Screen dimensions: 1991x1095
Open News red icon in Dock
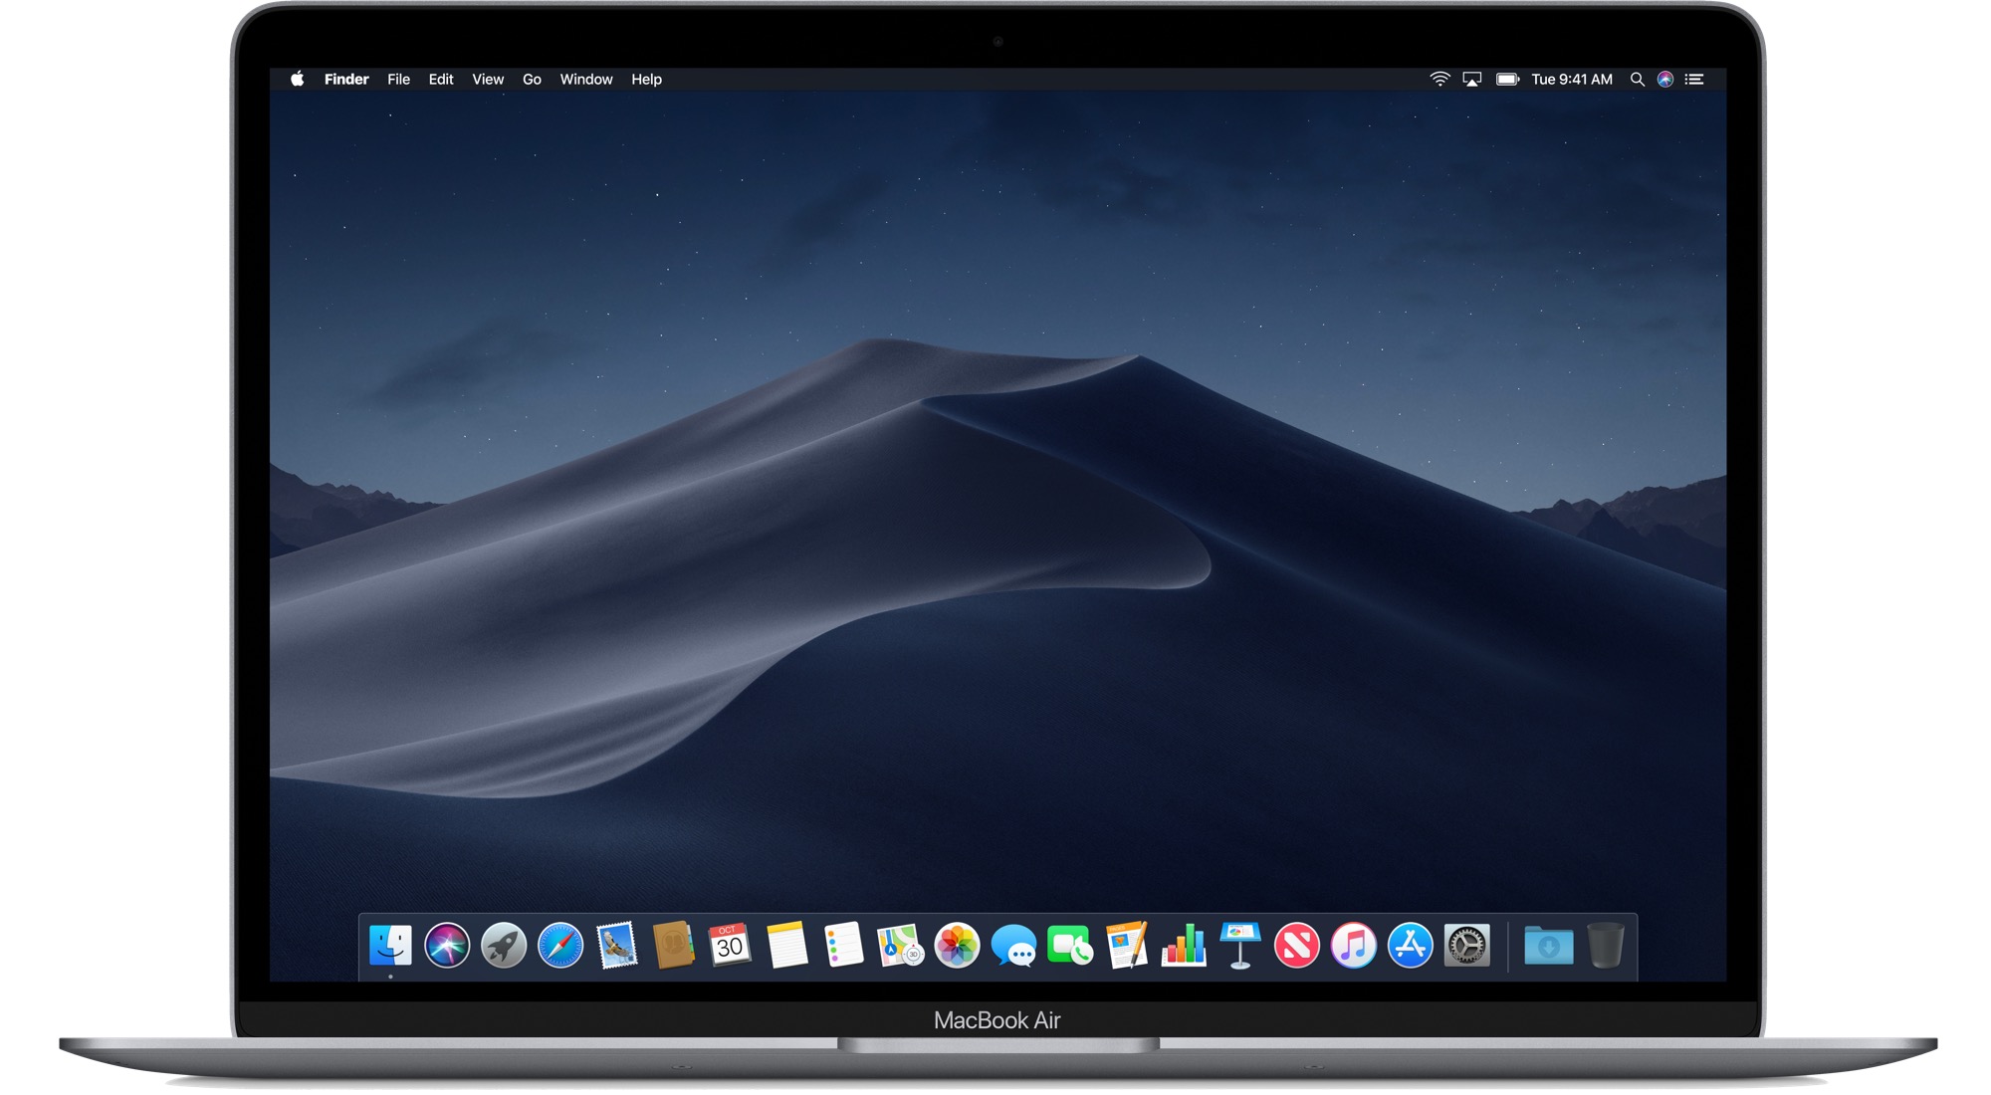[1297, 945]
